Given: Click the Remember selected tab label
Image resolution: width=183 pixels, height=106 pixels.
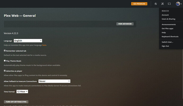Looking at the screenshot, I should (16, 51).
